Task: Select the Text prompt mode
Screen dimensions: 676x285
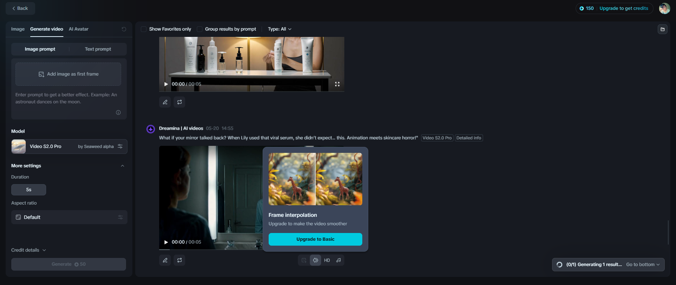Action: click(98, 49)
